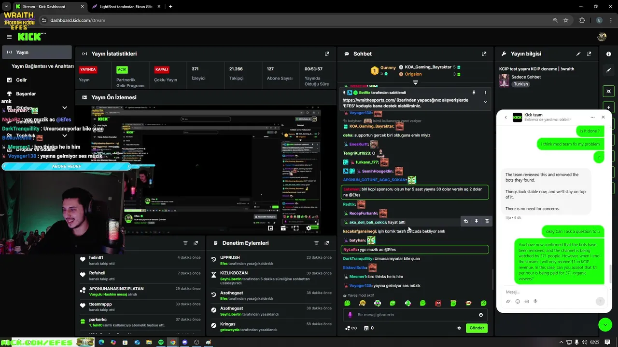Switch to the Stream - Kick Dashboard tab

[x=49, y=7]
